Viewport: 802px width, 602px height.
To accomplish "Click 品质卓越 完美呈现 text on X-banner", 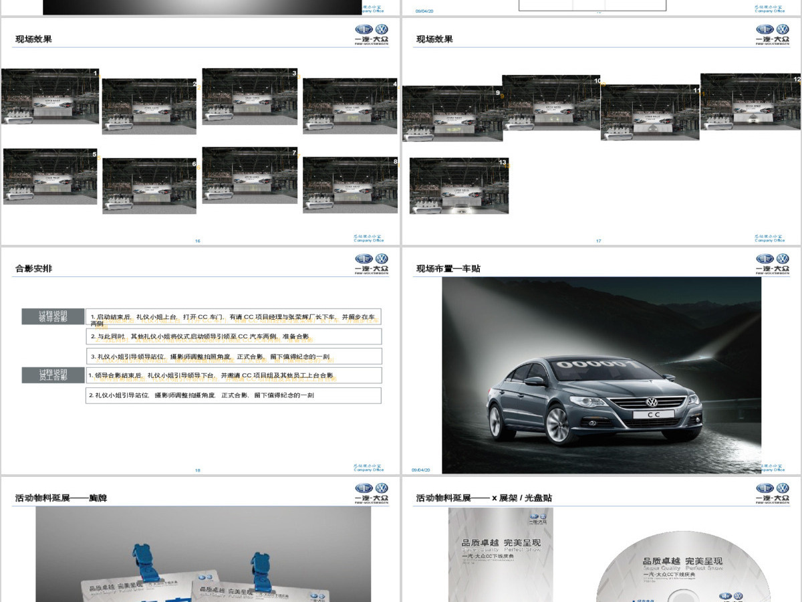I will (501, 542).
